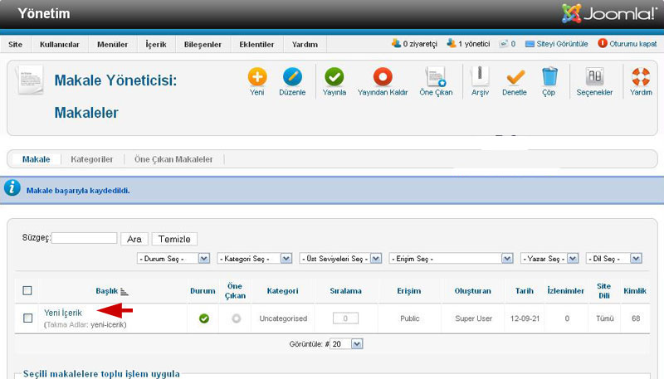Click the sort order icon beside Başlık
664x379 pixels.
[x=124, y=291]
